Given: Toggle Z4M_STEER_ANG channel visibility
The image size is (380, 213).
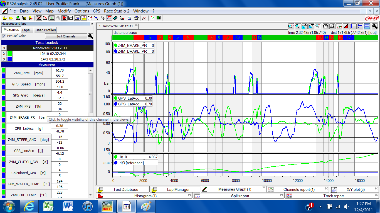Looking at the screenshot, I should pos(28,140).
